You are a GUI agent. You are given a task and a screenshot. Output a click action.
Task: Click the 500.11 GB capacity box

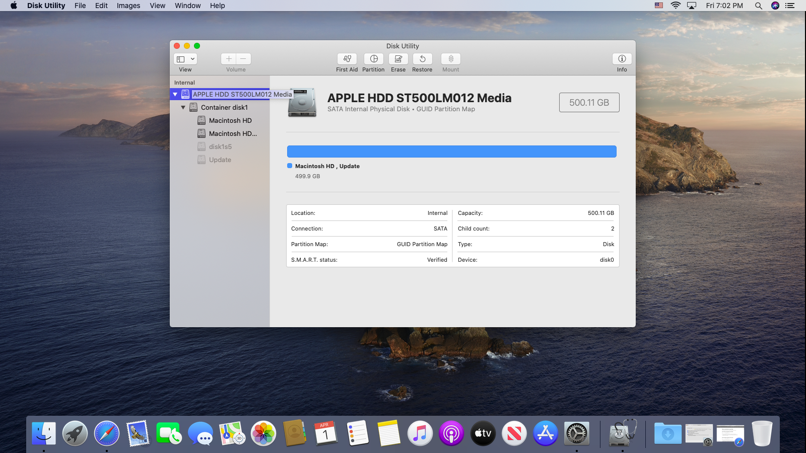pyautogui.click(x=589, y=102)
